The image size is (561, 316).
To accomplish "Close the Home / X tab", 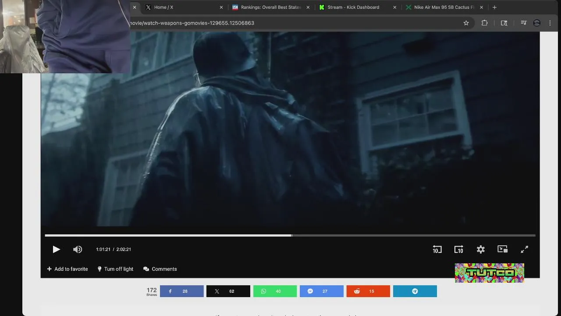I will pos(221,7).
